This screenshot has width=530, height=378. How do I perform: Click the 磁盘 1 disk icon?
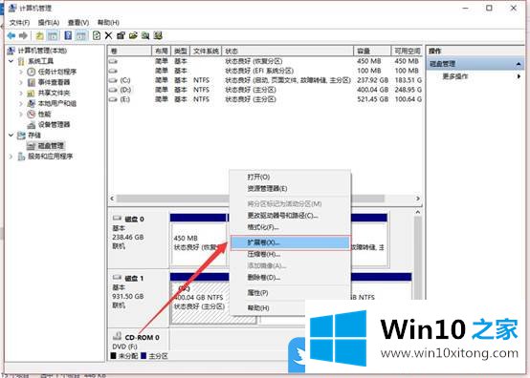point(117,278)
